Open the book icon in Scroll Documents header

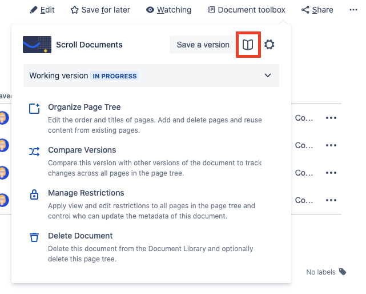248,45
